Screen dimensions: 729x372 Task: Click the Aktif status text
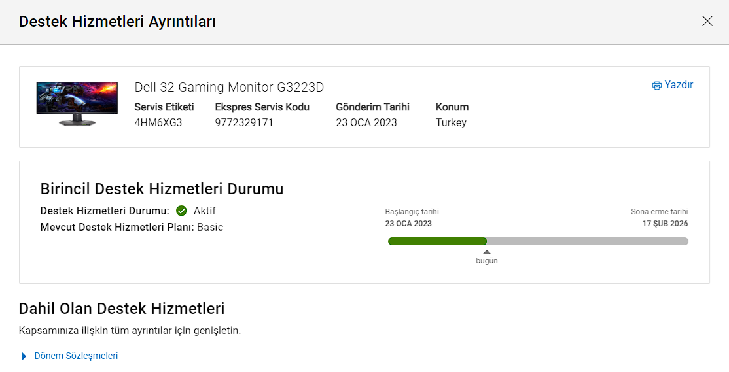(x=205, y=211)
